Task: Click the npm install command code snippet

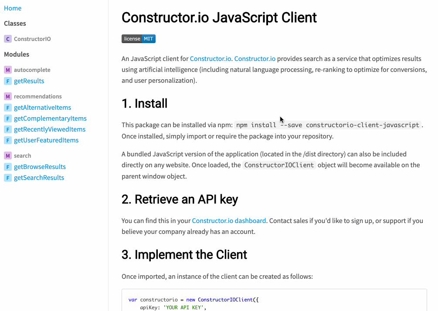Action: pyautogui.click(x=328, y=125)
